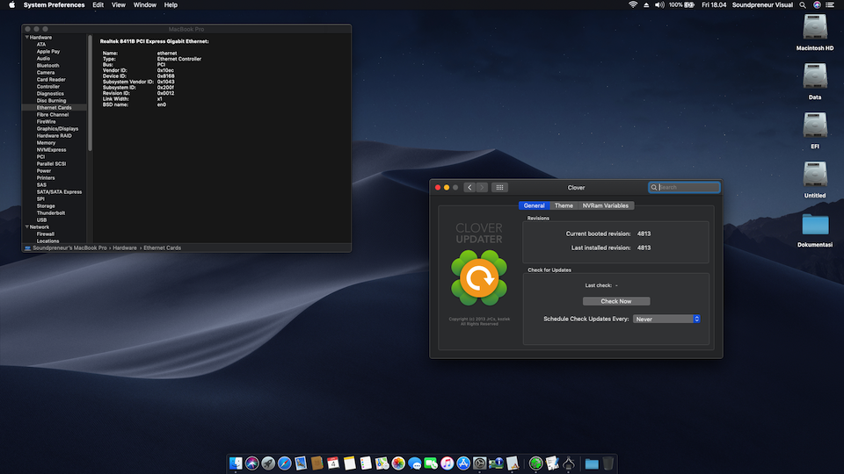Select Thunderbolt in hardware list
Image resolution: width=844 pixels, height=474 pixels.
[x=51, y=212]
